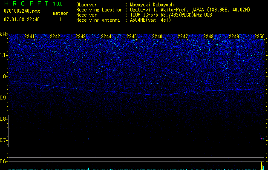Viewport: 268px width, 170px height.
Task: Click the 2250 time marker
Action: [x=259, y=37]
